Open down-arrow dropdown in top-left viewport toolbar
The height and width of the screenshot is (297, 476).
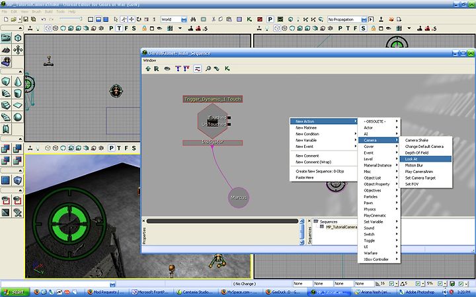tap(180, 28)
